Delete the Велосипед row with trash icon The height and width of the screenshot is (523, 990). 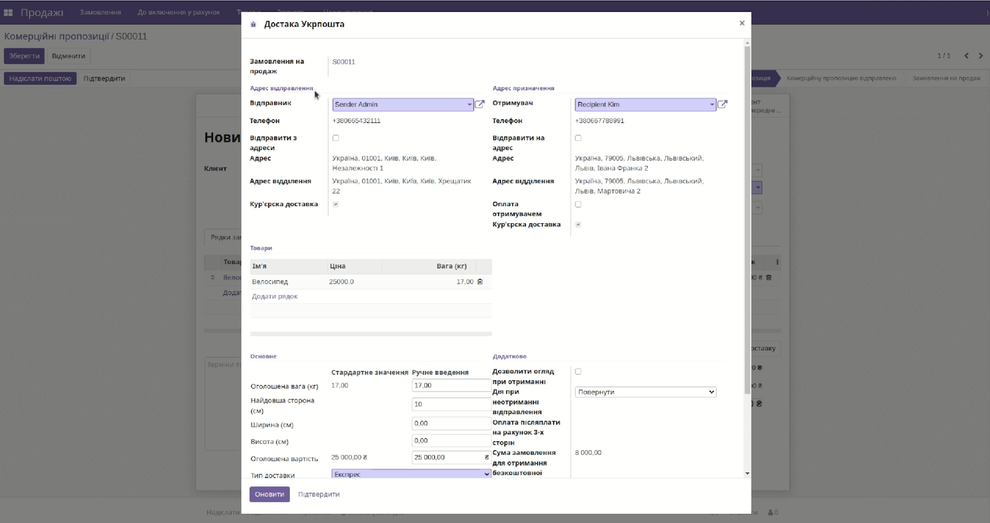480,282
